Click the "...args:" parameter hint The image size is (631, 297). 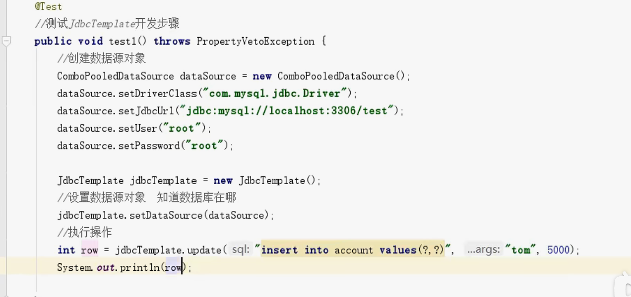point(483,250)
